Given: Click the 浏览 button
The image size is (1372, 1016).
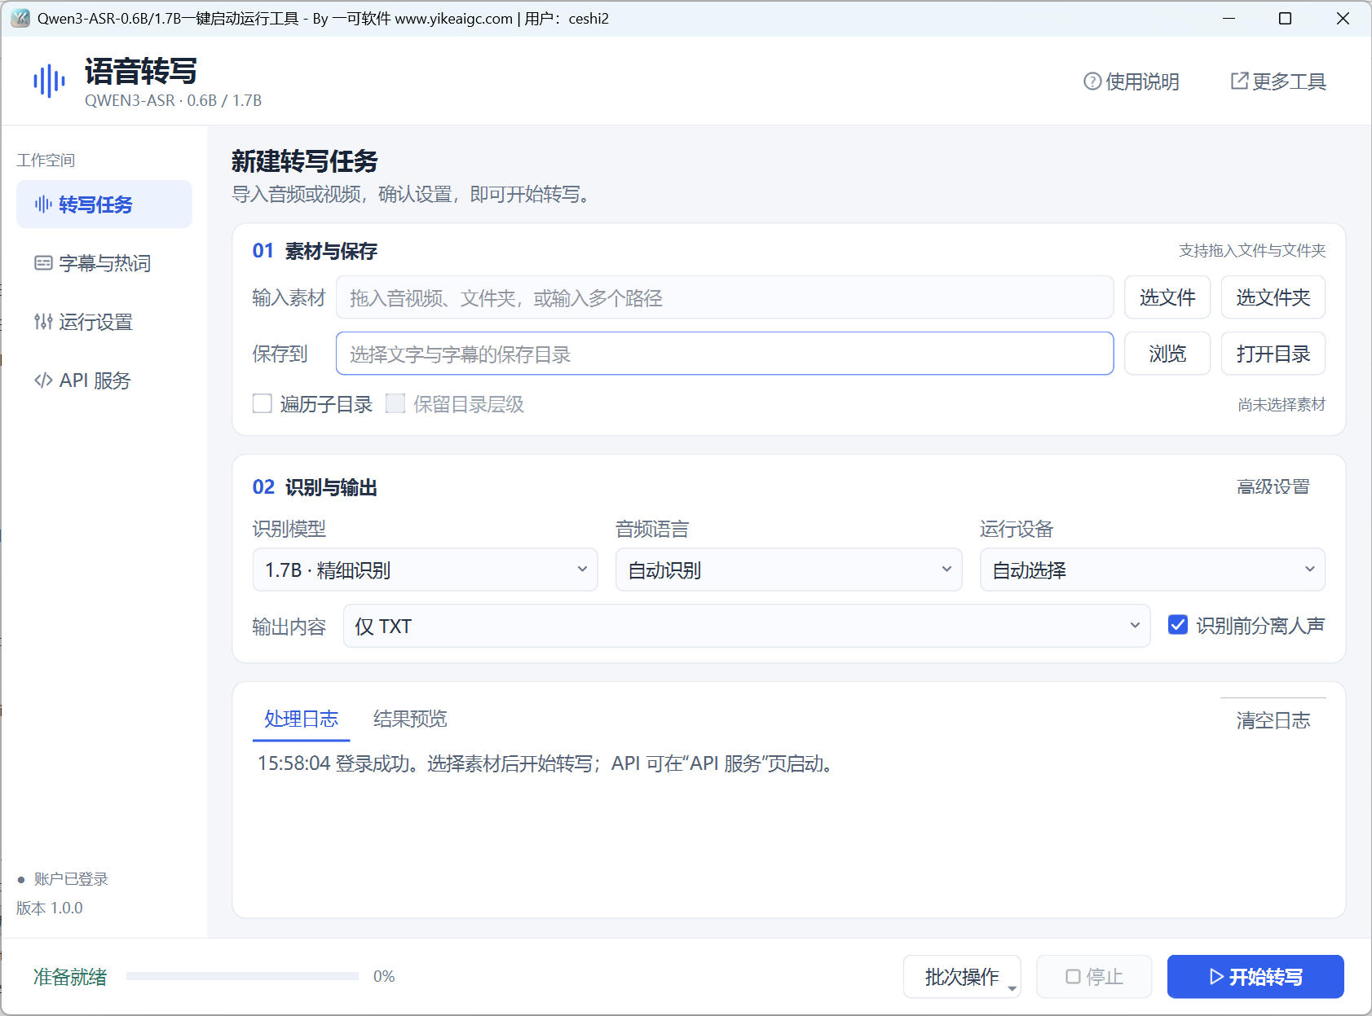Looking at the screenshot, I should click(1167, 354).
